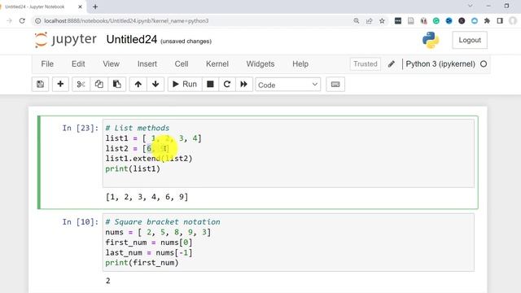Open the View menu

tap(111, 63)
